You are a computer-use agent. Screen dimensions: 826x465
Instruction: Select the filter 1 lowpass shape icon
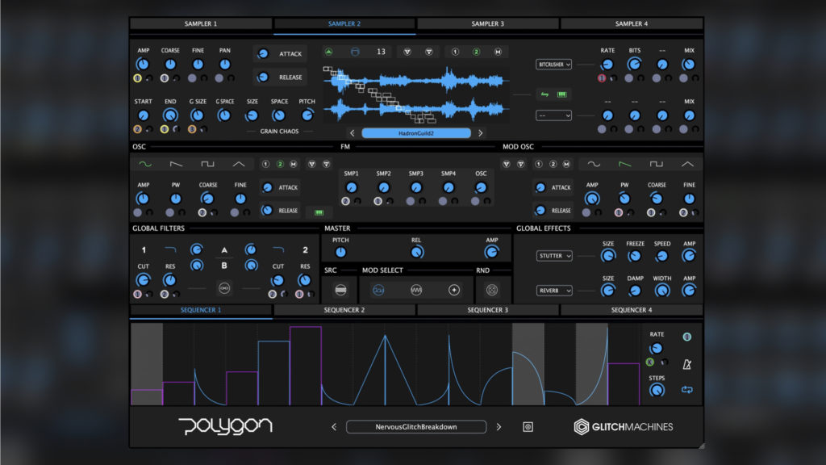tap(170, 249)
